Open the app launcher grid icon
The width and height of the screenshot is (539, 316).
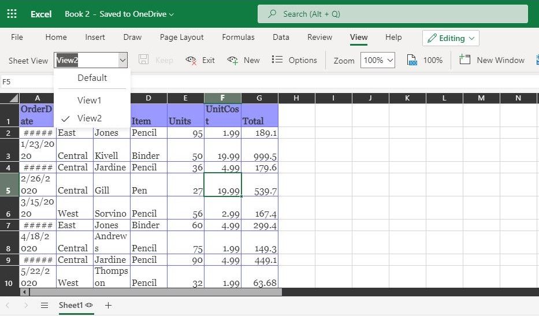pyautogui.click(x=12, y=14)
